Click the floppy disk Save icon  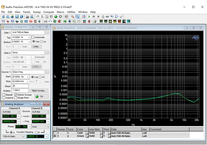point(17,16)
